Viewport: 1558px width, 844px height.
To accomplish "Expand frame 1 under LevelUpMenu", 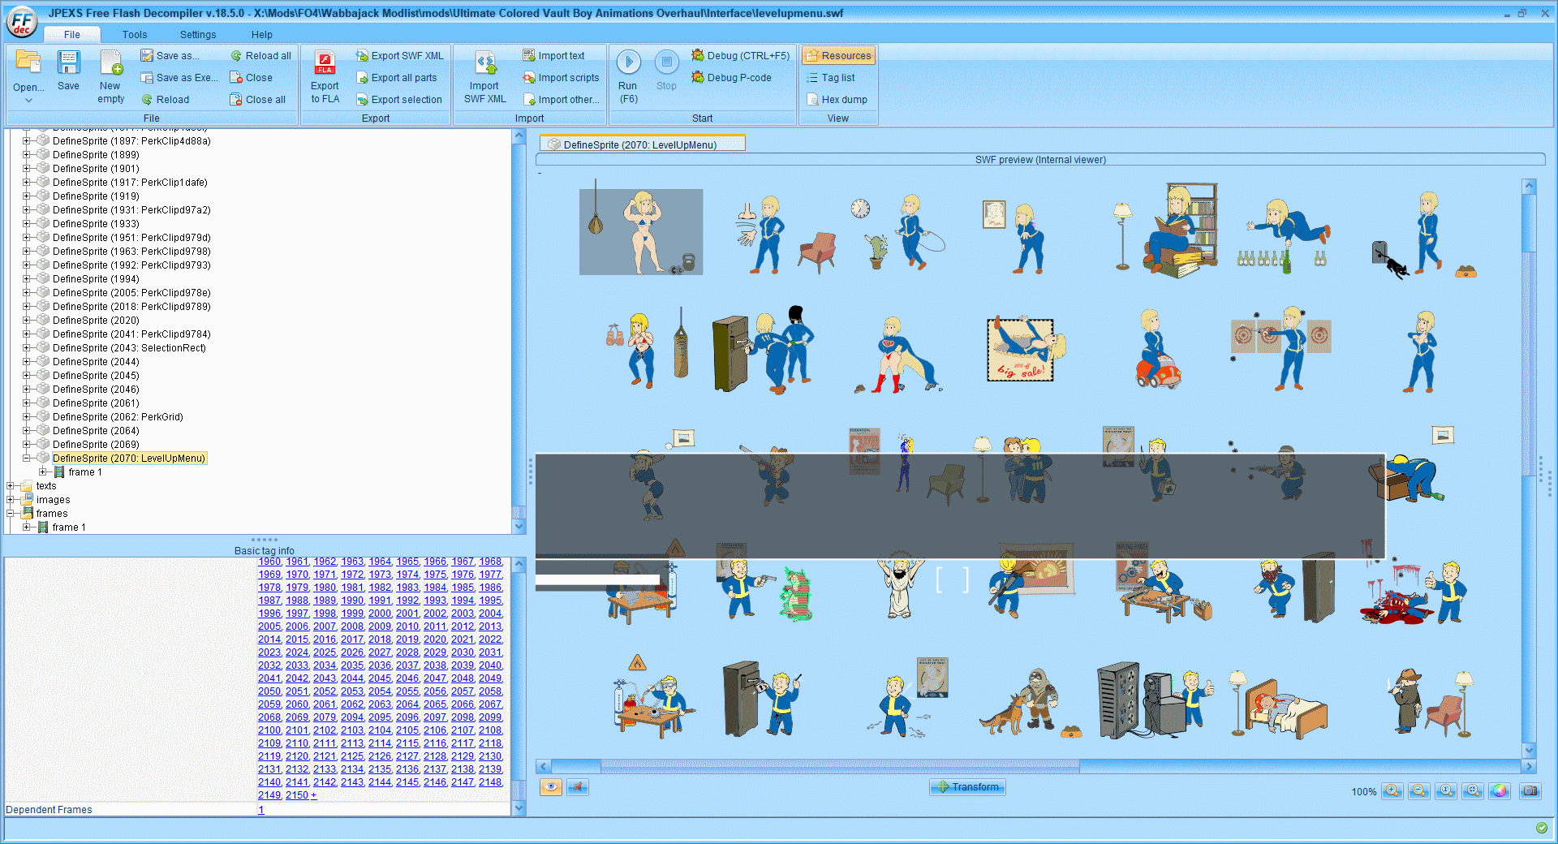I will click(43, 472).
